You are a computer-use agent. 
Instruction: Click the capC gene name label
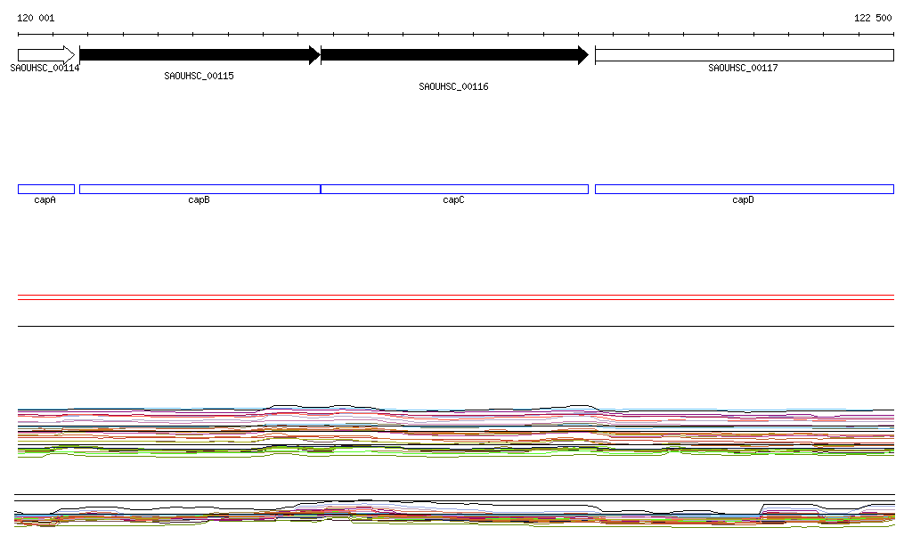pyautogui.click(x=453, y=200)
